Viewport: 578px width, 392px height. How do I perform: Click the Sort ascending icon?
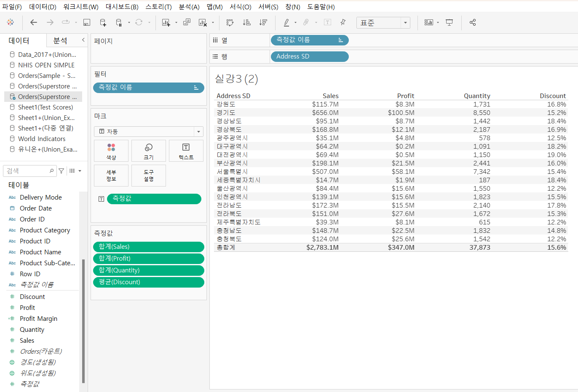247,22
